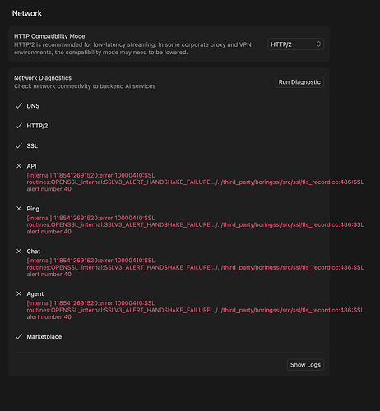This screenshot has width=380, height=411.
Task: Click the Marketplace checkmark icon
Action: (x=19, y=336)
